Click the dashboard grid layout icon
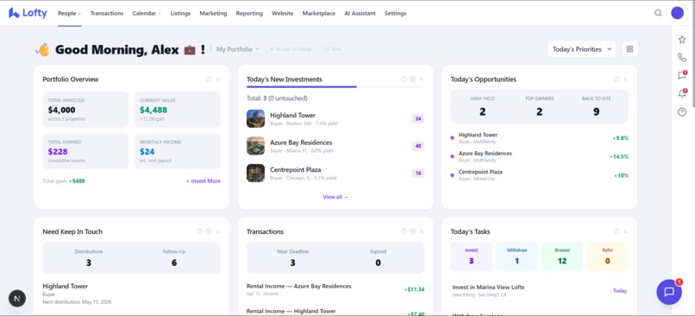 629,49
